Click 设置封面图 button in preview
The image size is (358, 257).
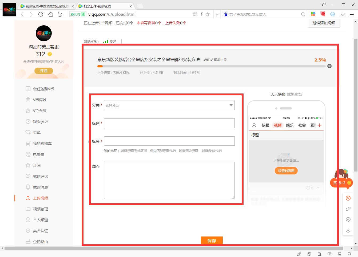(x=286, y=171)
